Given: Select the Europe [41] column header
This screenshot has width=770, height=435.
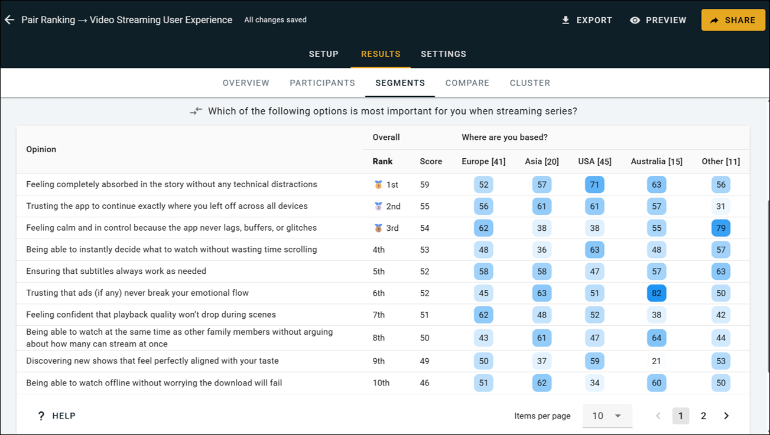Looking at the screenshot, I should click(x=483, y=161).
